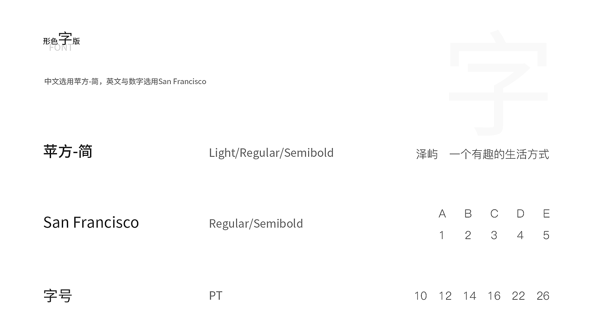The width and height of the screenshot is (594, 334).
Task: Click the 形色字版 title logo
Action: point(61,41)
